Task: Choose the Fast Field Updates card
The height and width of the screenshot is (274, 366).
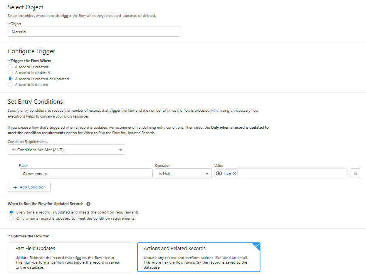Action: point(70,257)
